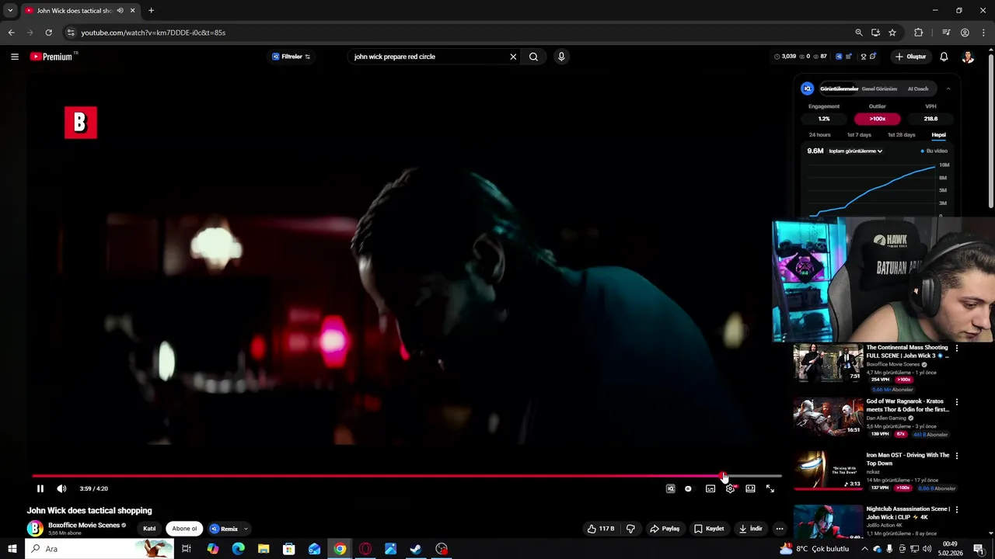This screenshot has height=559, width=995.
Task: Click the vidIQ icon in player controls
Action: pos(671,488)
